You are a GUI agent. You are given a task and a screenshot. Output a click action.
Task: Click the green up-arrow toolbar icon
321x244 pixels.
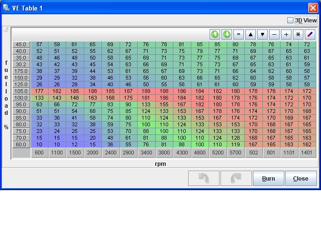[x=215, y=34]
